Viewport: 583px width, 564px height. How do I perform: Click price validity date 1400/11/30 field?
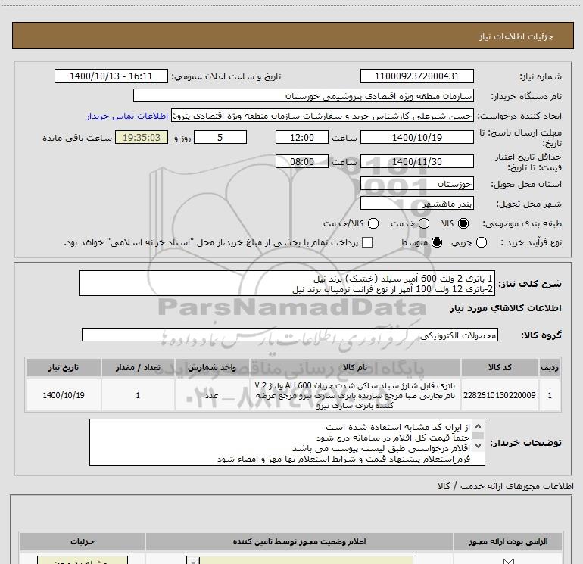pos(416,162)
